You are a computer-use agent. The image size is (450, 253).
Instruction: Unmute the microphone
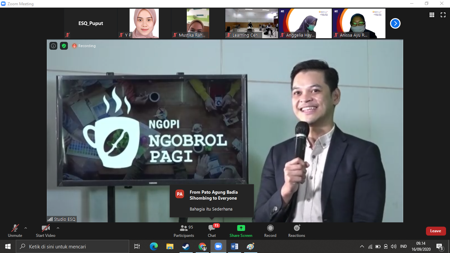15,231
